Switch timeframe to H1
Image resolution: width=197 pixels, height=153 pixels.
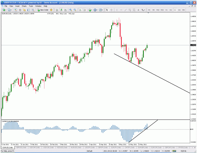[166, 10]
